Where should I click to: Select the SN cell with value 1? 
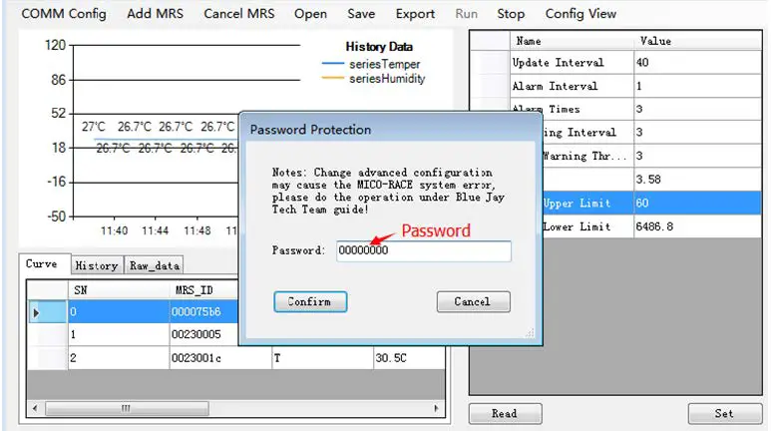tap(118, 334)
